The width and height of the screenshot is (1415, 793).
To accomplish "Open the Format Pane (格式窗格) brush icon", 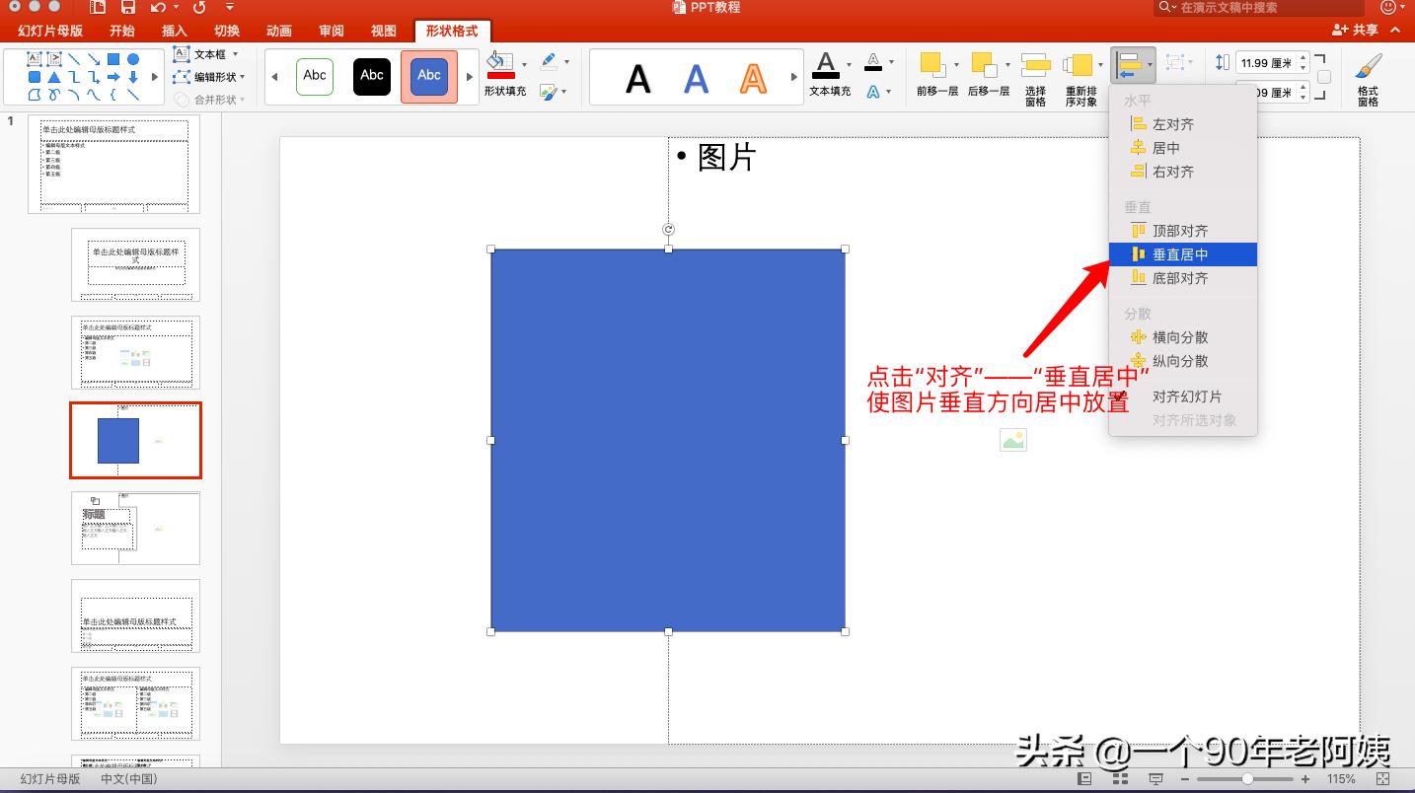I will [1368, 67].
